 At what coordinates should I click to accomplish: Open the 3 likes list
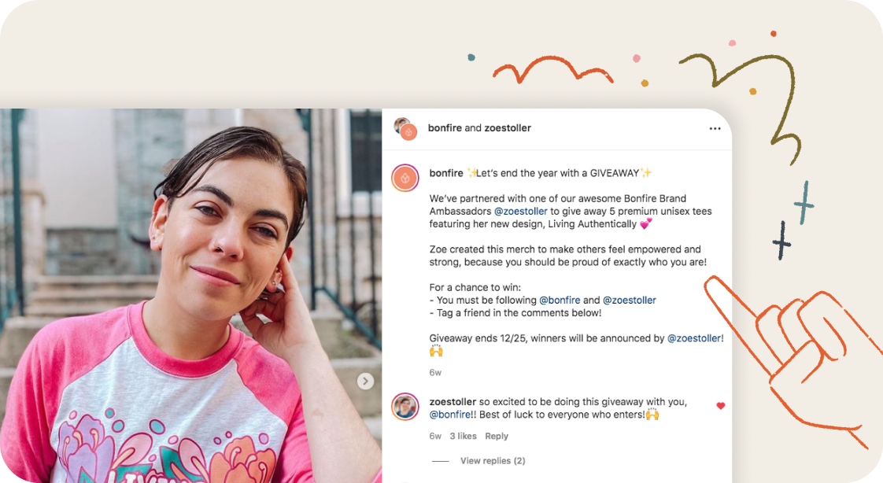463,436
